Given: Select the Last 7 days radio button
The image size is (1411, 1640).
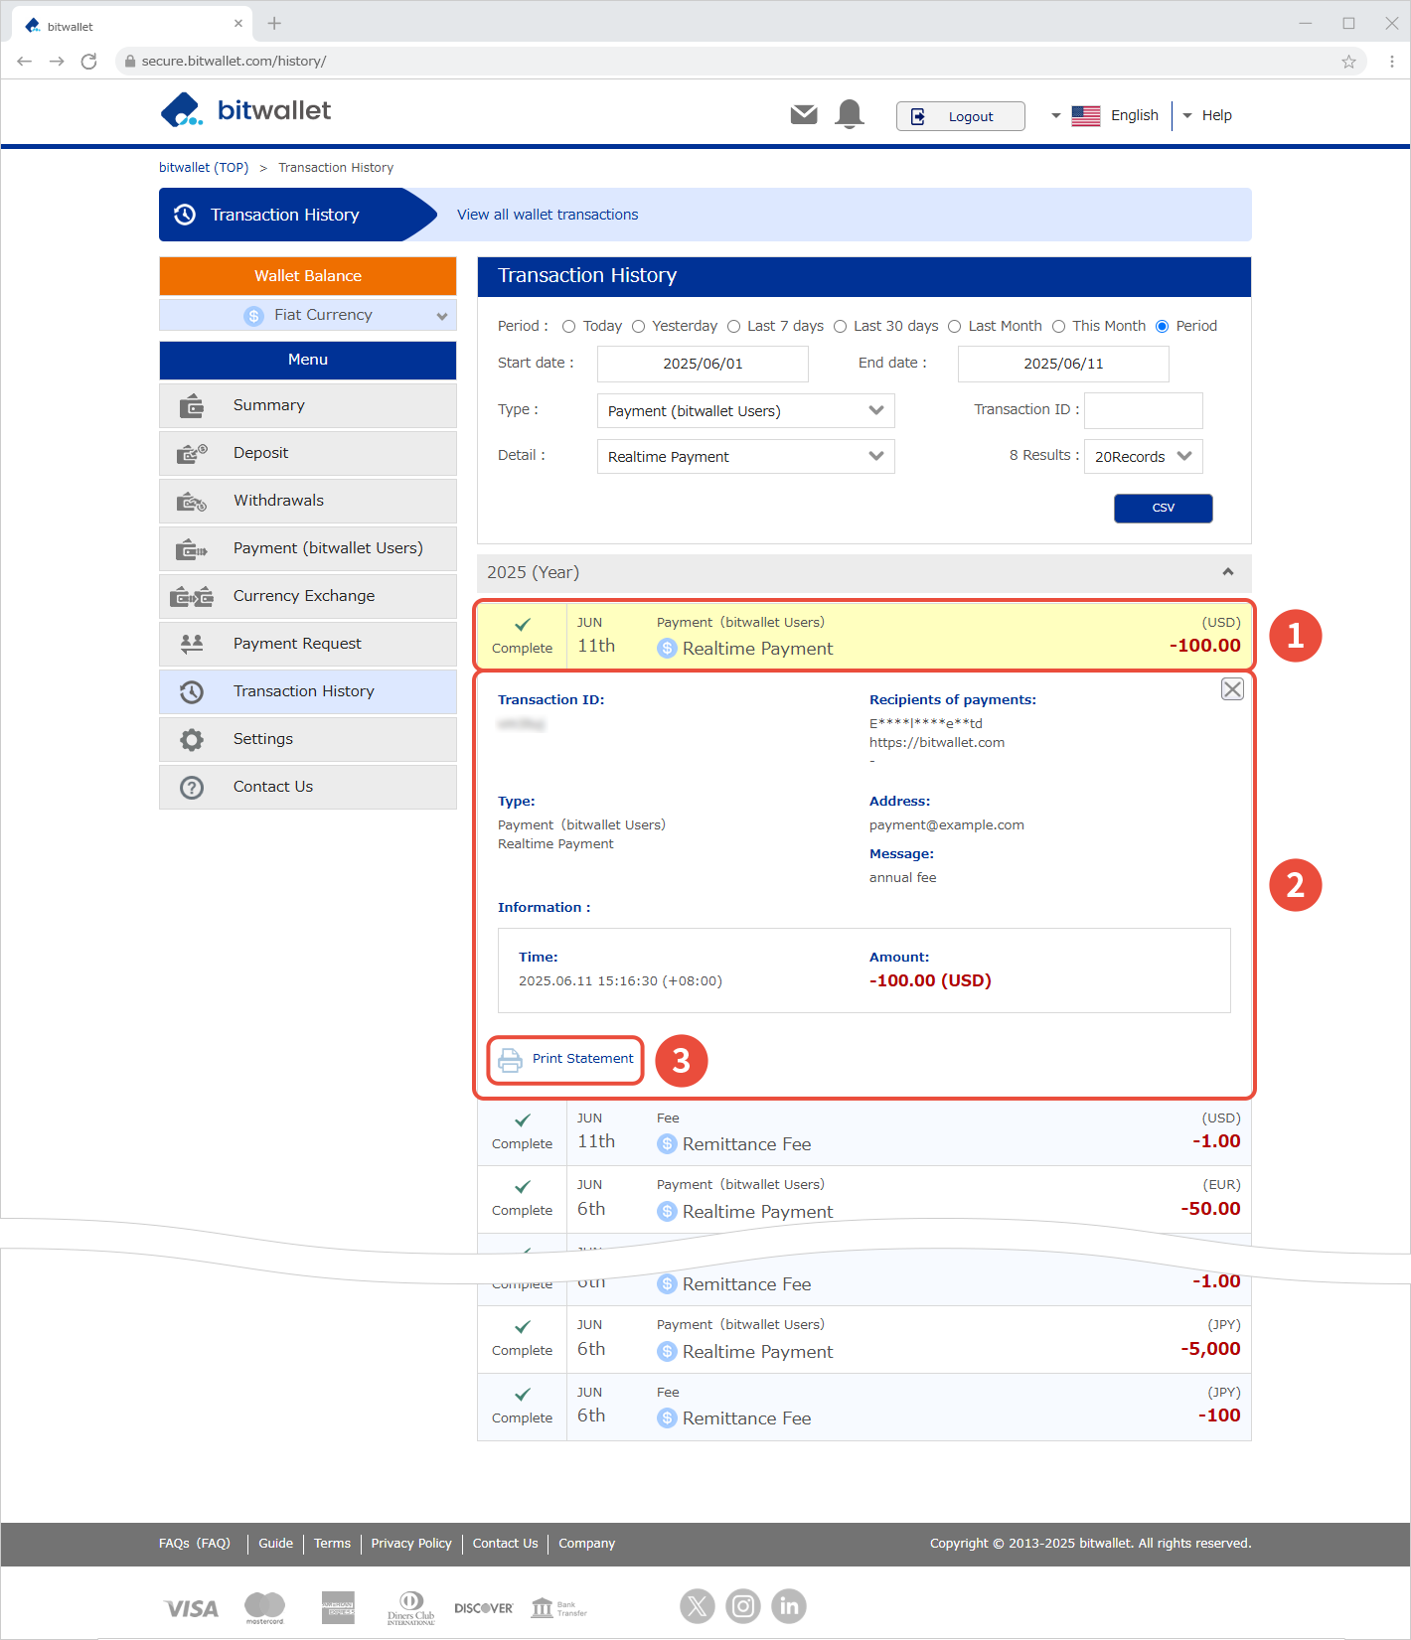Looking at the screenshot, I should click(734, 327).
